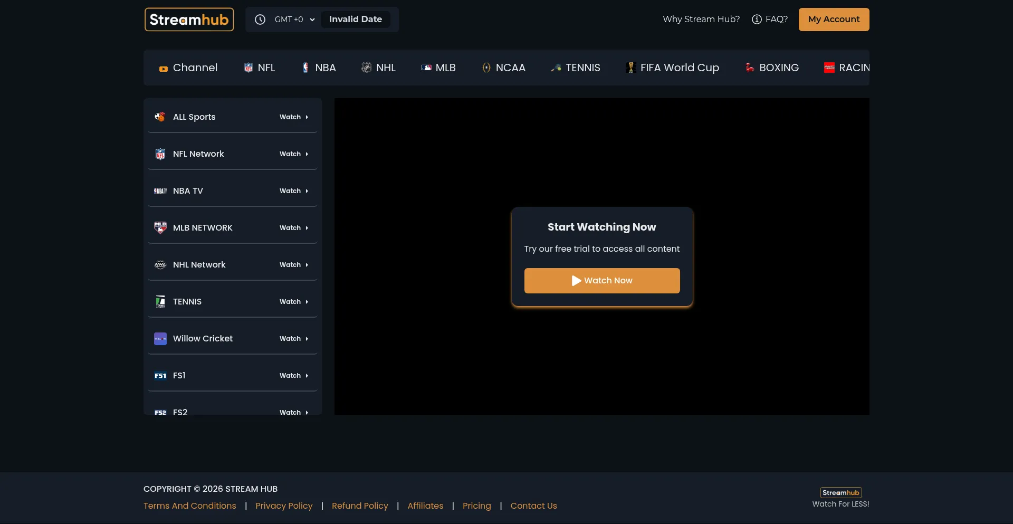The width and height of the screenshot is (1013, 524).
Task: Click Watch on FS1 row
Action: [x=294, y=376]
